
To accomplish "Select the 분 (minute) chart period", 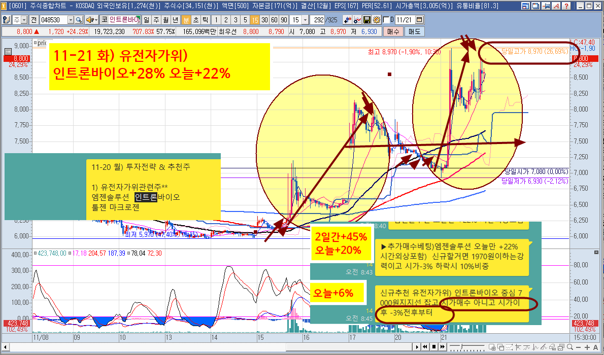I will 186,20.
